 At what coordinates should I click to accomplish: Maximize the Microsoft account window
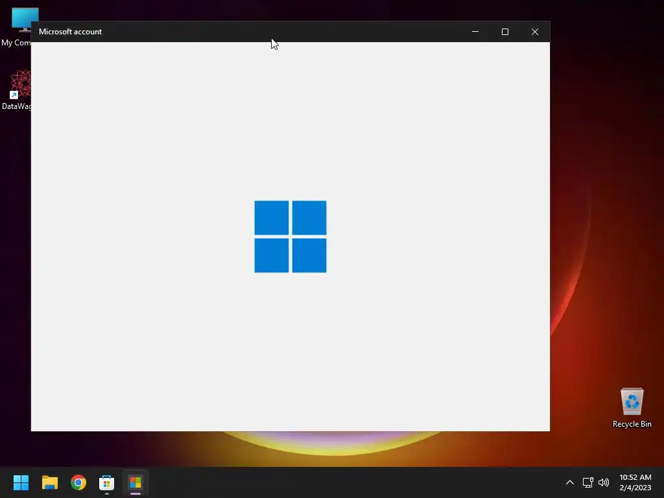(x=504, y=32)
